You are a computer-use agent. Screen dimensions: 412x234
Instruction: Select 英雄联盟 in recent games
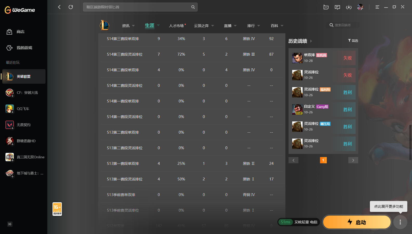[x=24, y=76]
